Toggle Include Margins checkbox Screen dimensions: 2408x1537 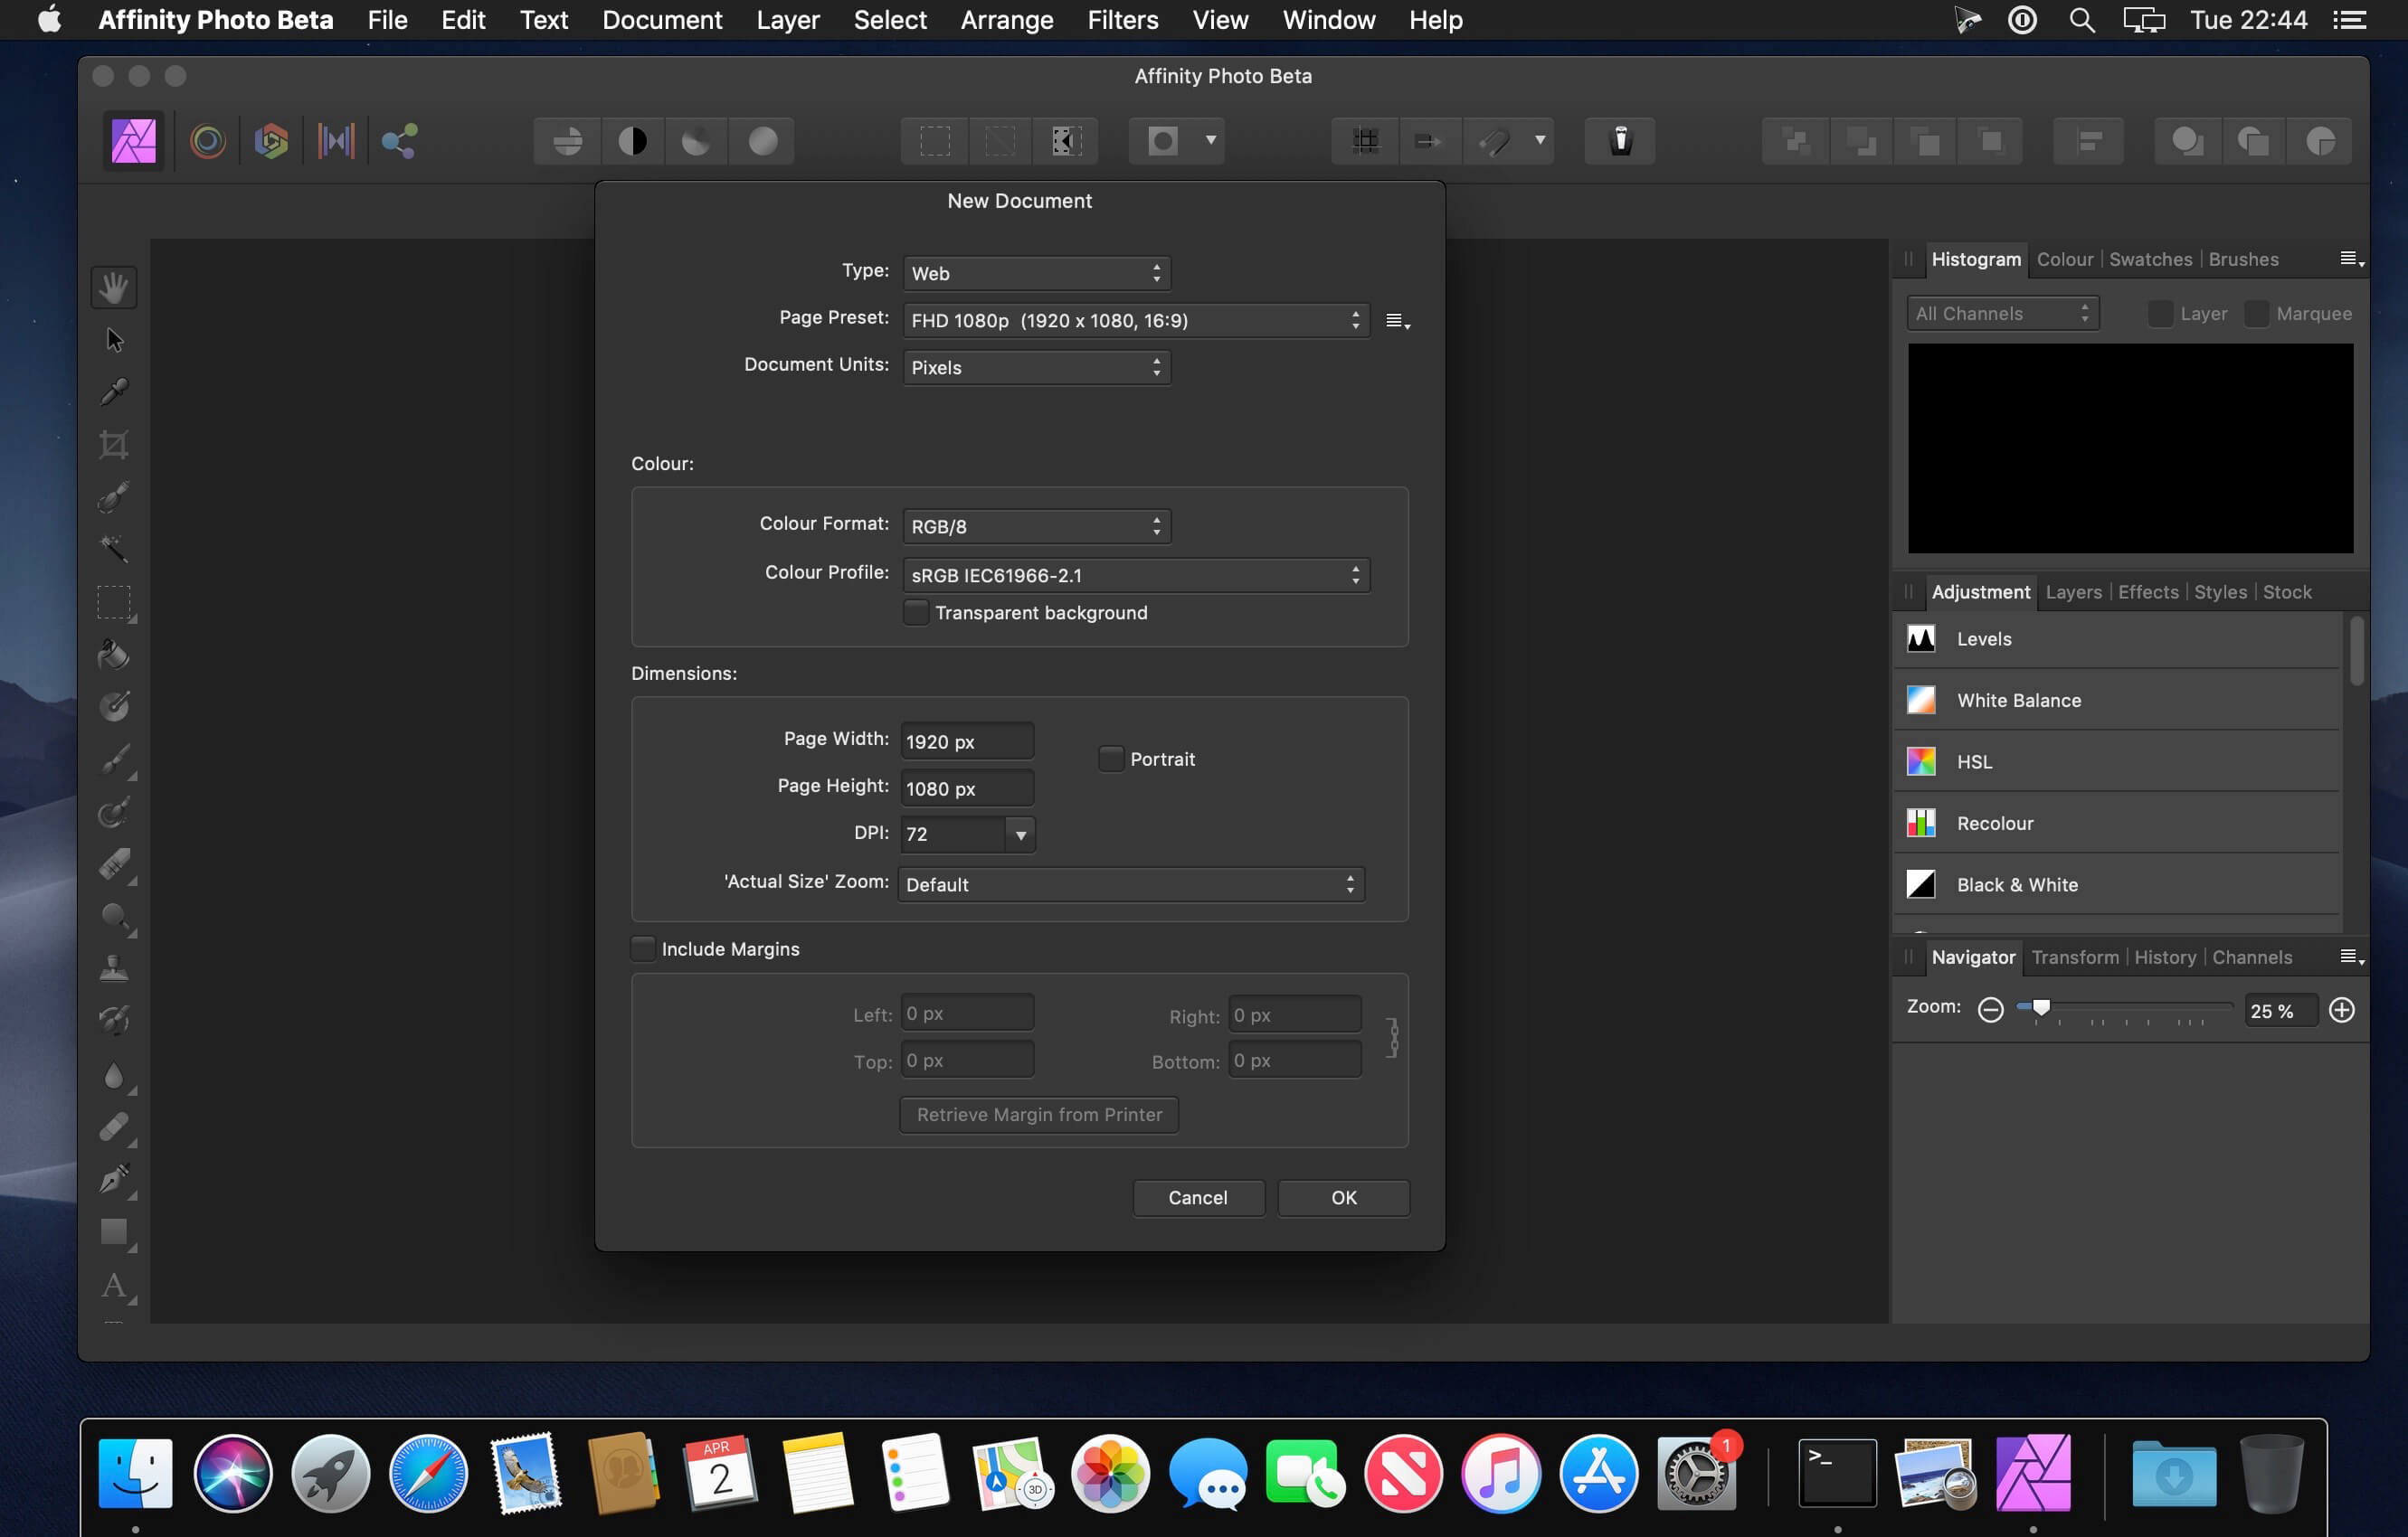640,948
